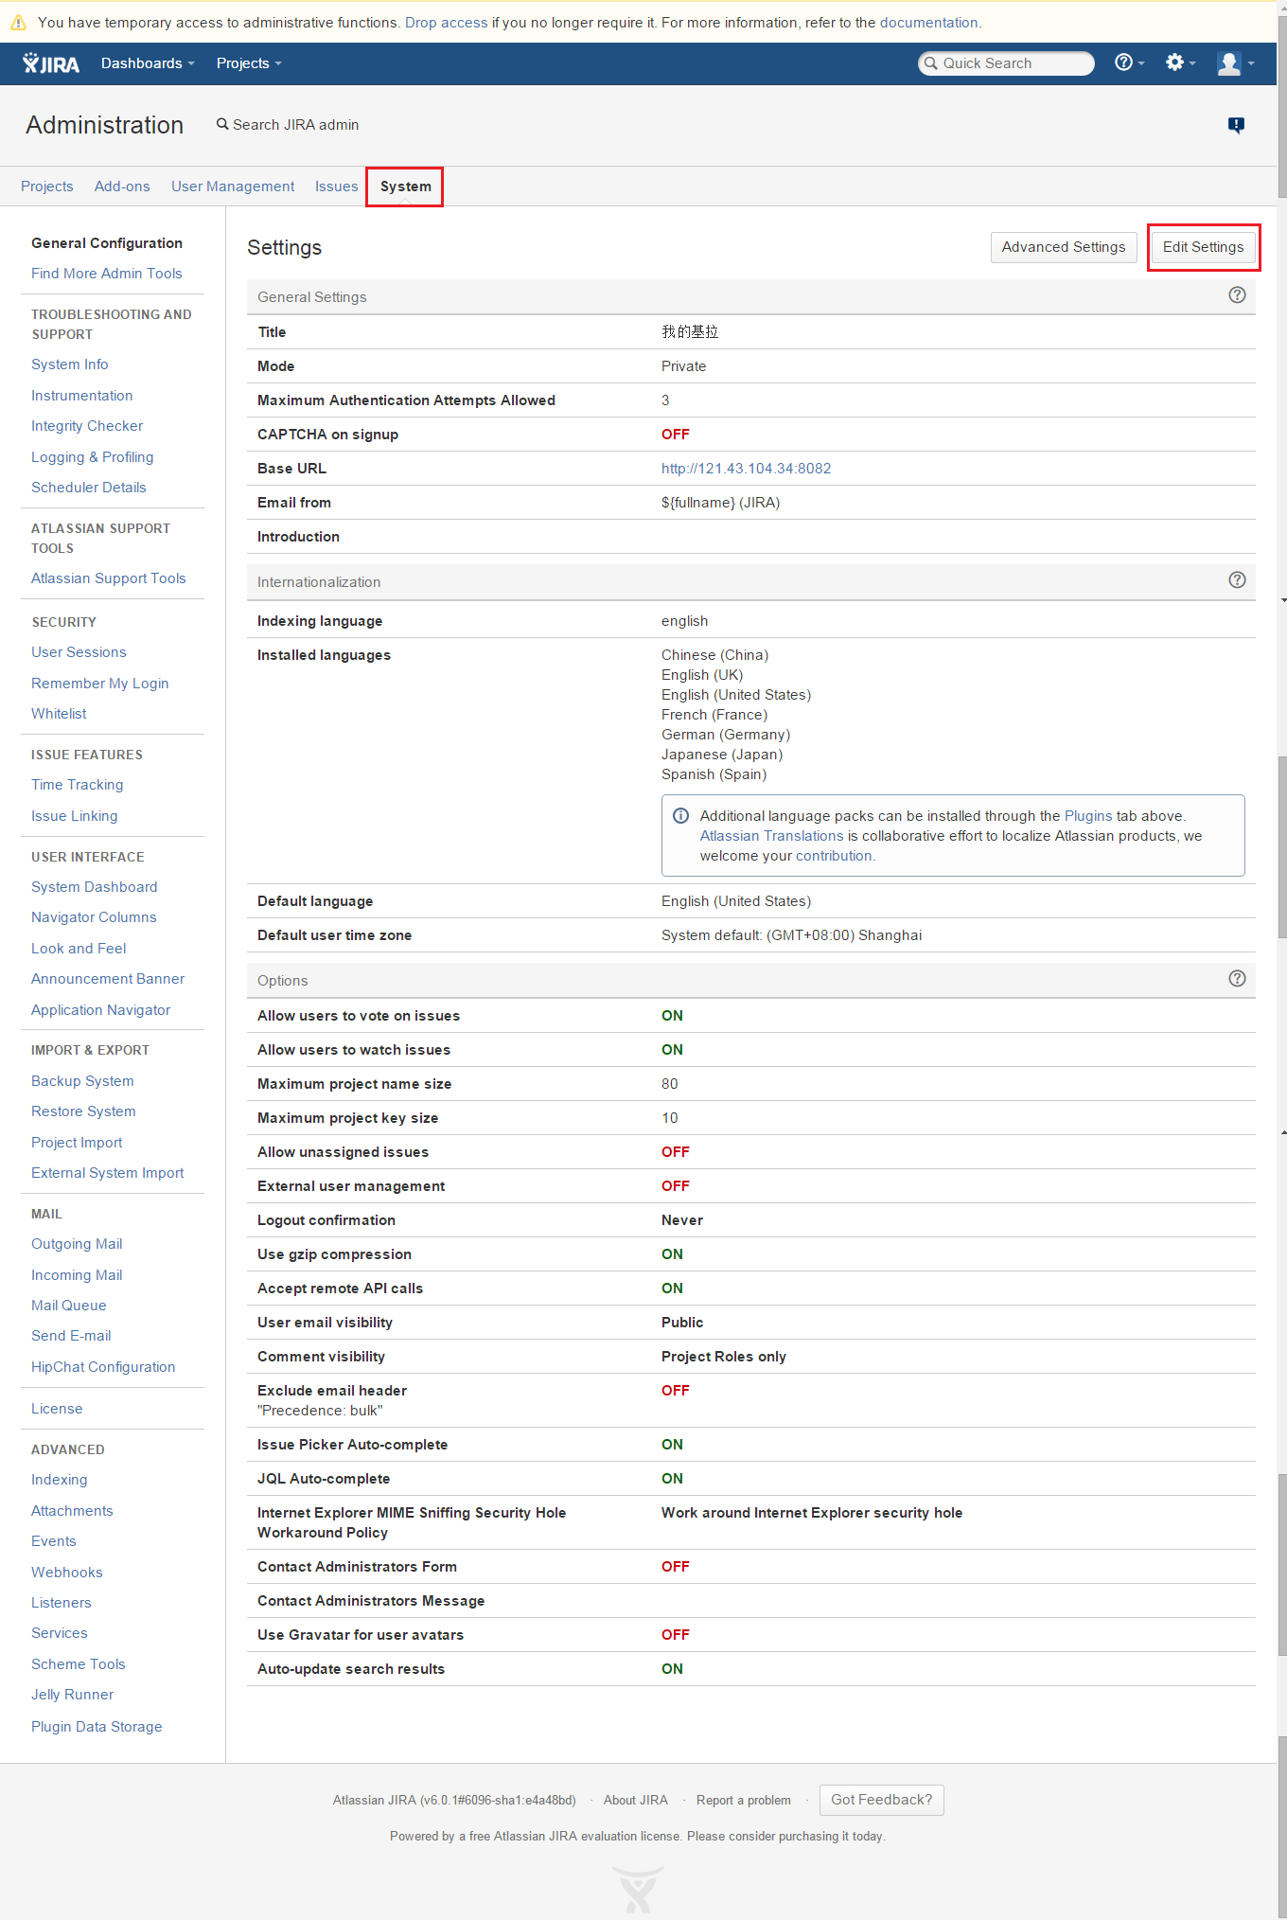
Task: Open System Dashboard configuration
Action: click(x=95, y=887)
